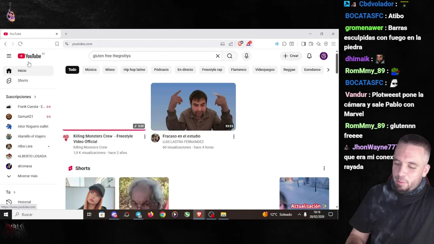This screenshot has height=244, width=434.
Task: Open Samuel21 subscription channel
Action: tap(28, 117)
